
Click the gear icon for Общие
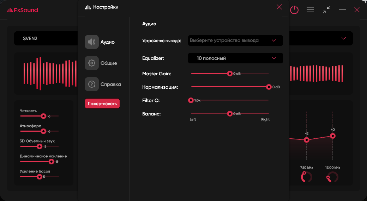[92, 63]
